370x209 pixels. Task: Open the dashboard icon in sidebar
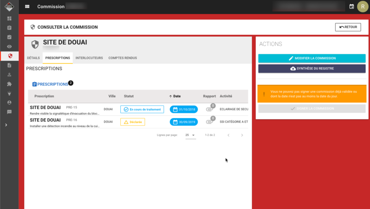pyautogui.click(x=9, y=19)
